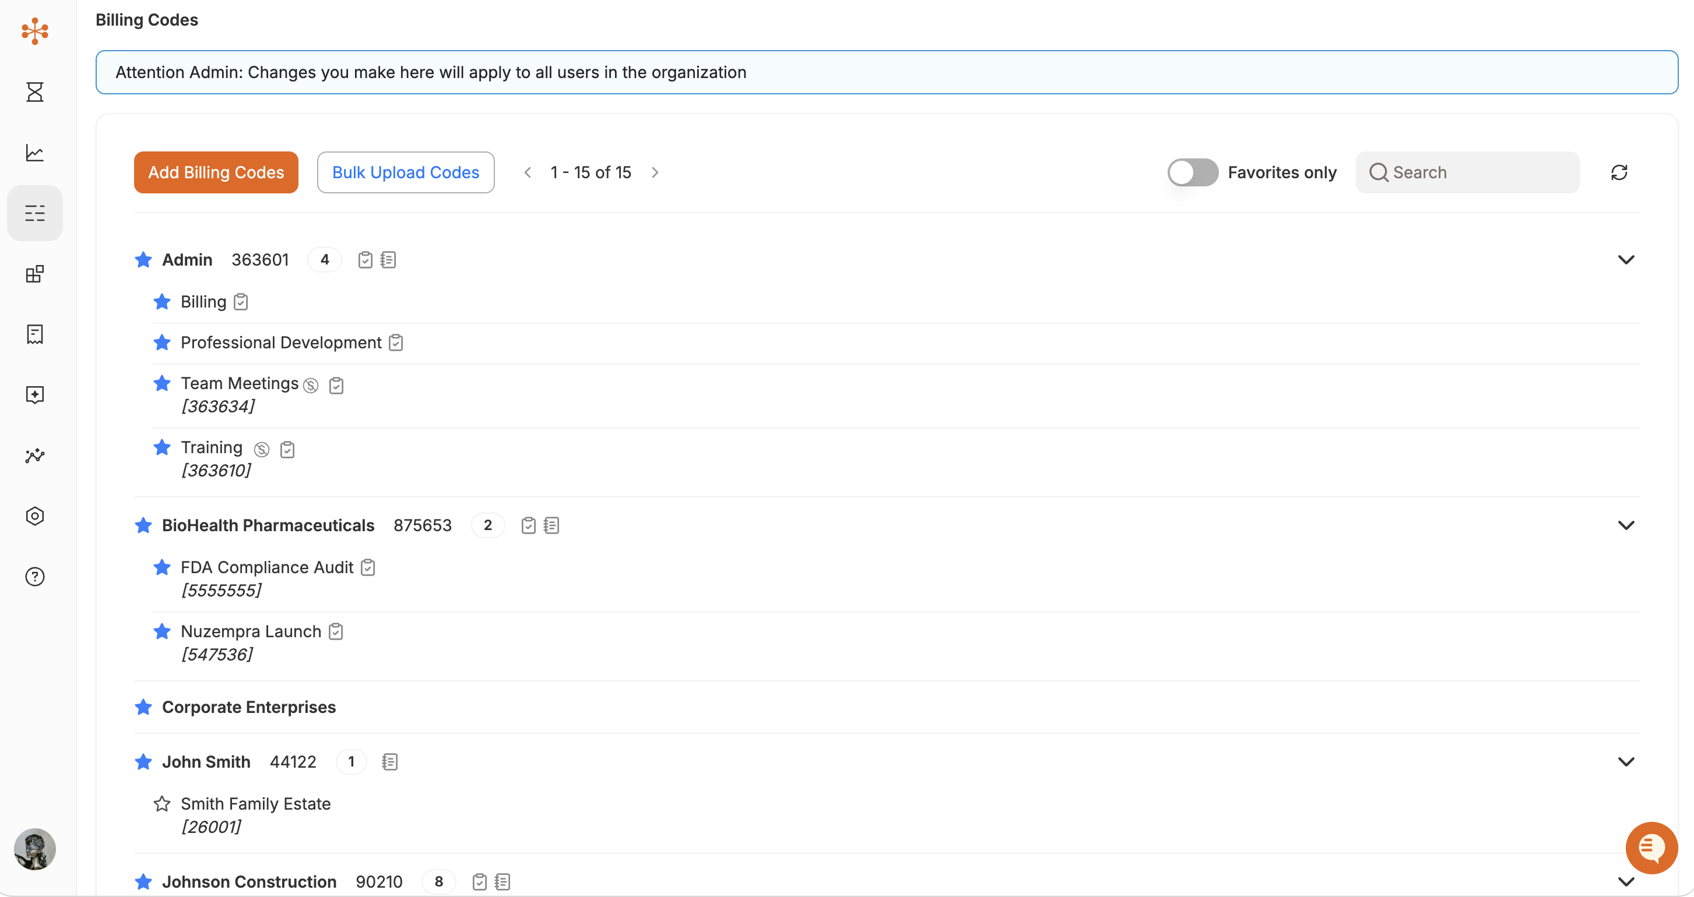Unfavorite the Billing code star
Viewport: 1694px width, 897px height.
[162, 302]
